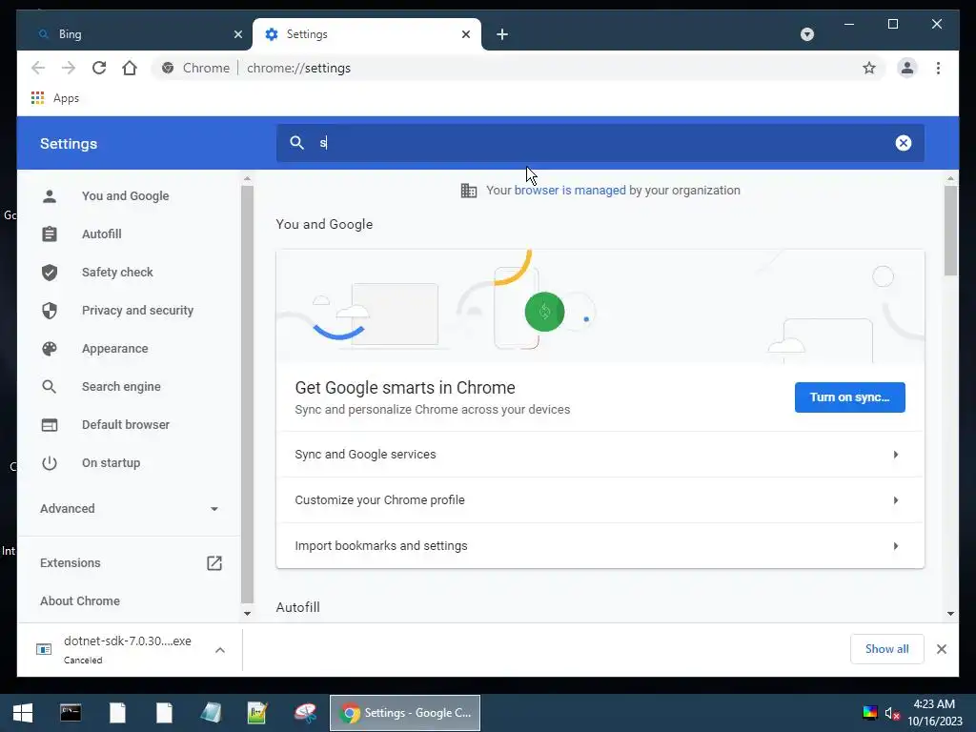Click the Default browser window icon

point(50,424)
